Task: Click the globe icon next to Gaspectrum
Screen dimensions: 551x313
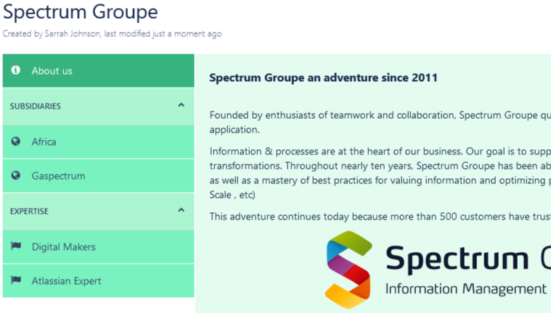Action: 16,176
